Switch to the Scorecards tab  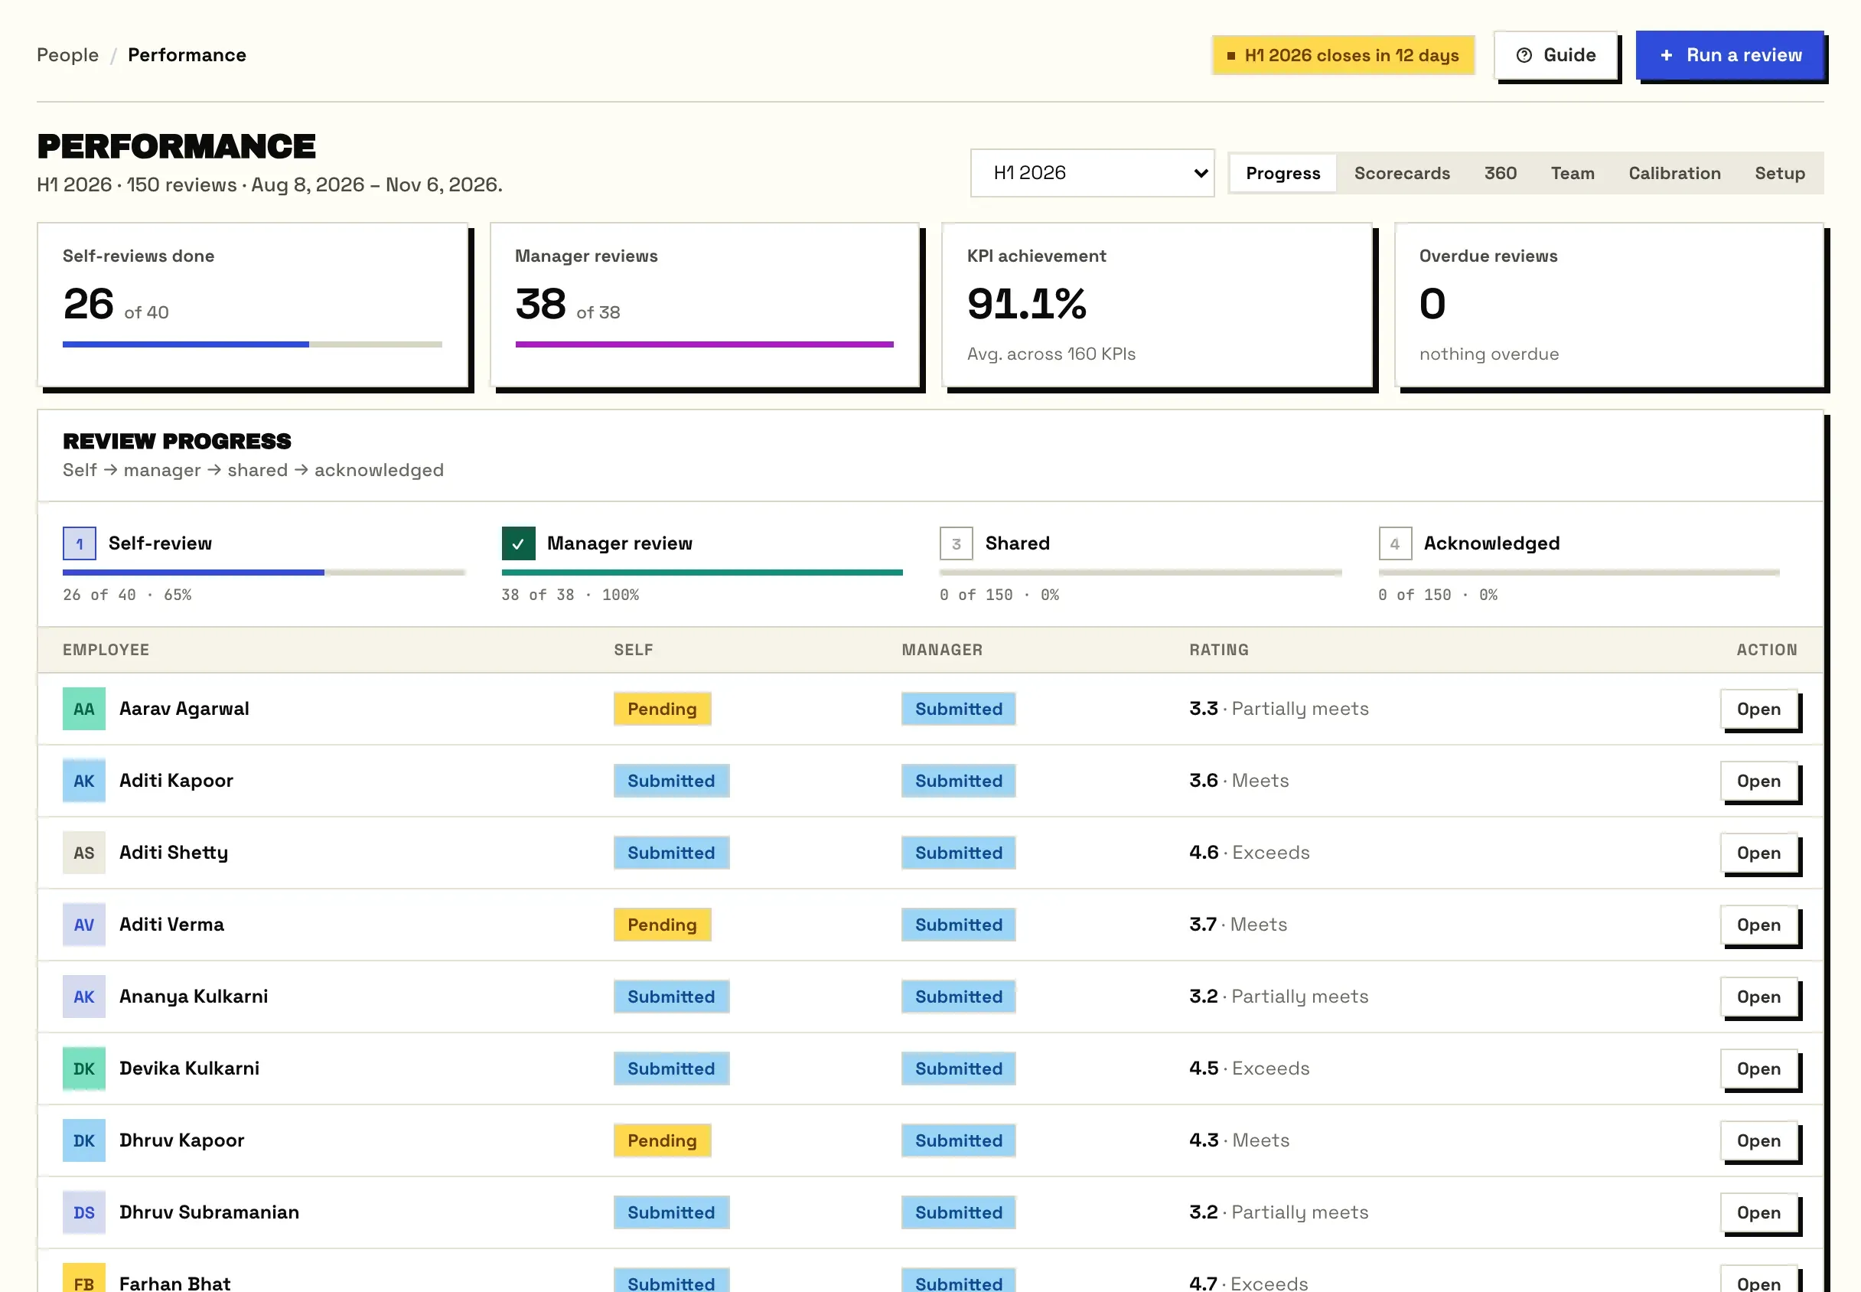coord(1402,173)
